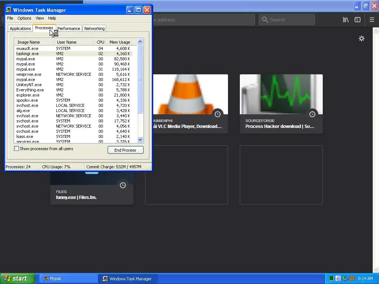Image resolution: width=379 pixels, height=284 pixels.
Task: Click the green tray icon in system tray
Action: 332,278
